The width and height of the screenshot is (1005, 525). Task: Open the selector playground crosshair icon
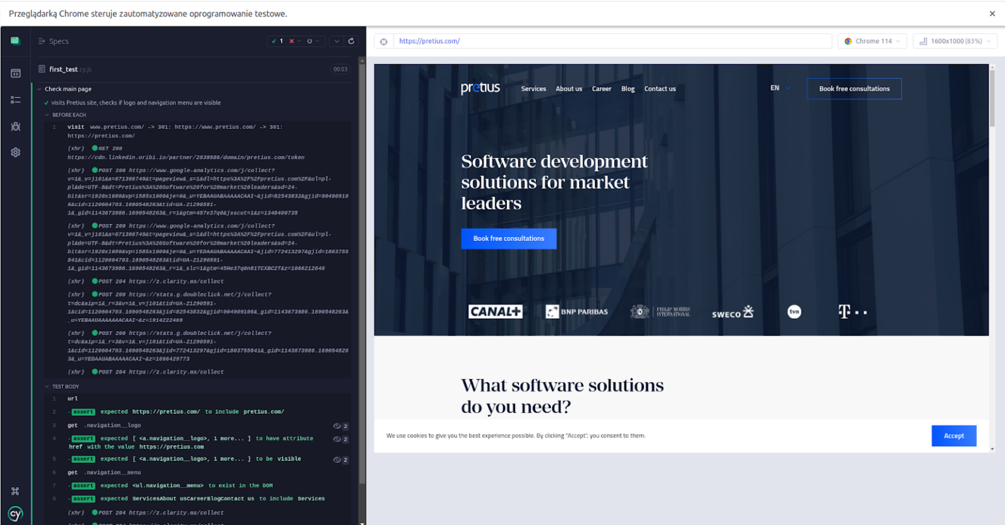point(384,41)
